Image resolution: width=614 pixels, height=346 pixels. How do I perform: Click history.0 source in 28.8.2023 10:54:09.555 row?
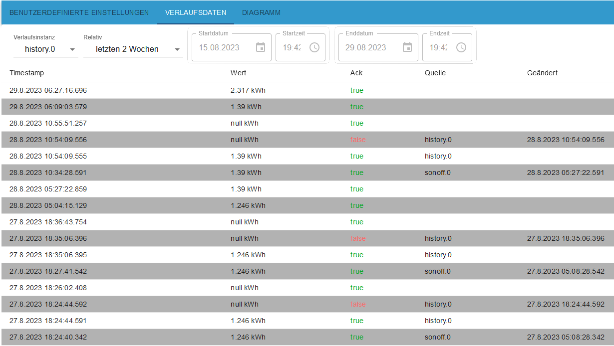(438, 156)
